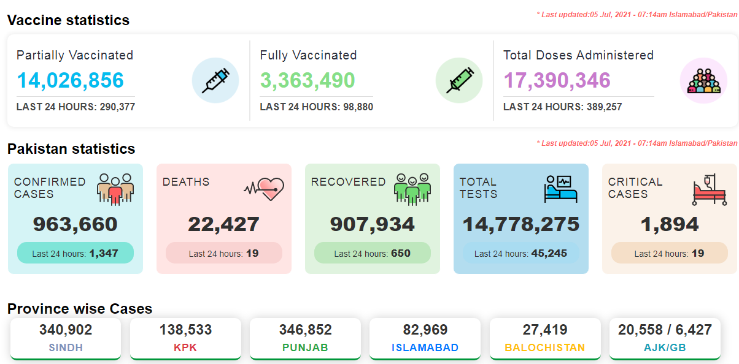Click the Confirmed Cases last 24 hours badge
This screenshot has width=739, height=364.
(x=75, y=253)
